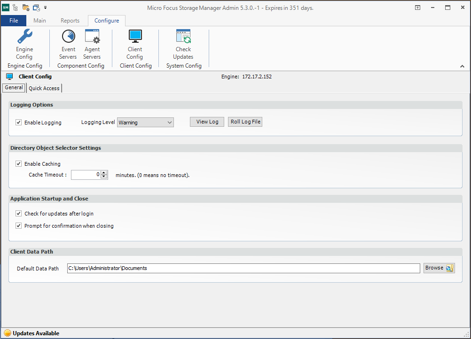The height and width of the screenshot is (339, 471).
Task: Open the Logging Level dropdown
Action: point(145,123)
